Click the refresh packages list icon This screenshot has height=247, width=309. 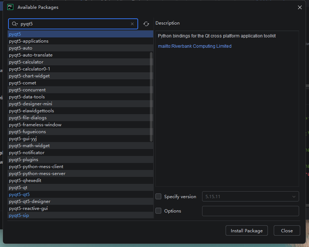pos(146,24)
